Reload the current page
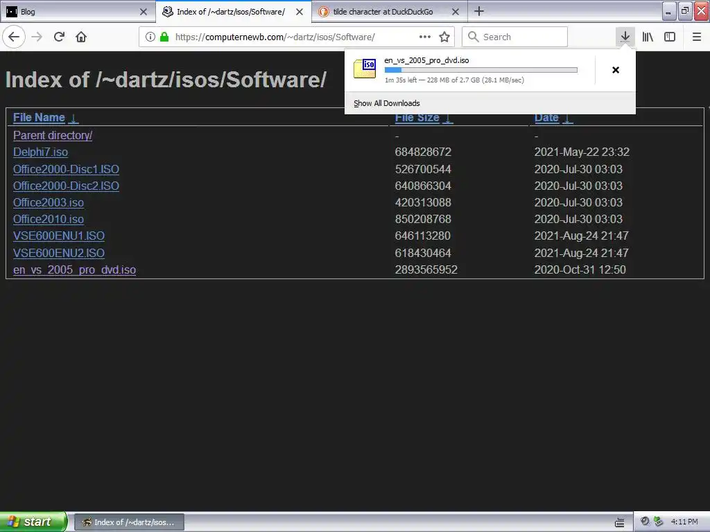 click(59, 37)
